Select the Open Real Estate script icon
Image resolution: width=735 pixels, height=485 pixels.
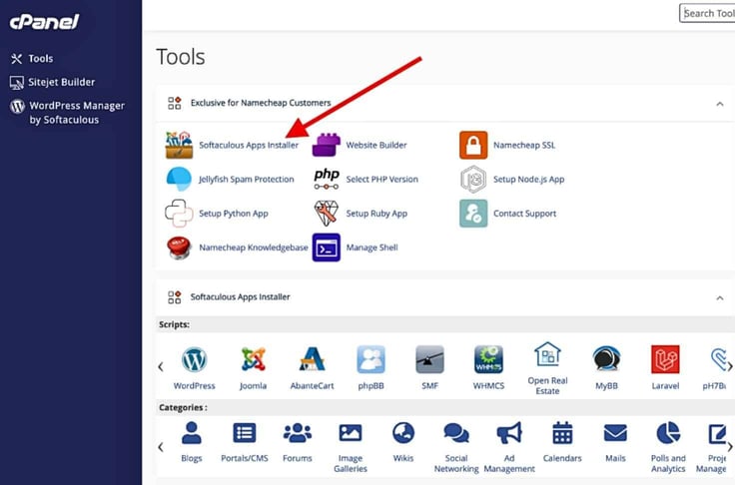point(547,354)
